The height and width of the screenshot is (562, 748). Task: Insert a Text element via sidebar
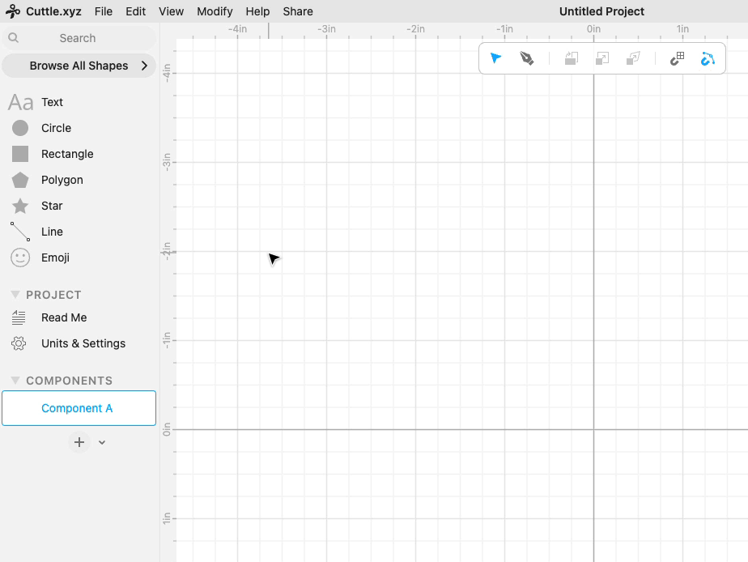tap(52, 102)
